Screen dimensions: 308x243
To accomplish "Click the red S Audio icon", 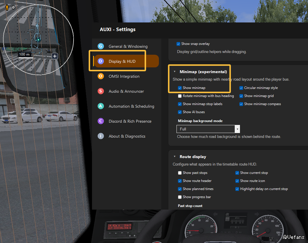I will 101,91.
